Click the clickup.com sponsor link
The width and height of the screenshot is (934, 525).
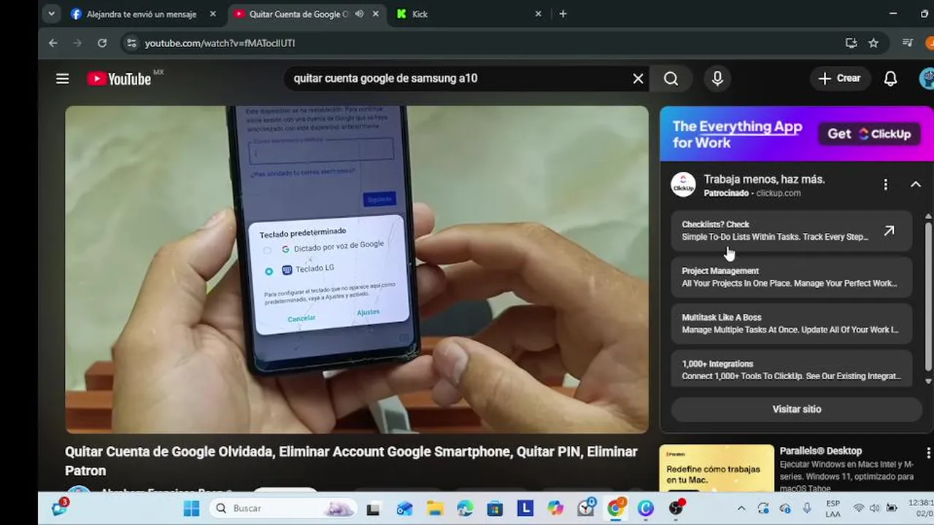pos(779,193)
